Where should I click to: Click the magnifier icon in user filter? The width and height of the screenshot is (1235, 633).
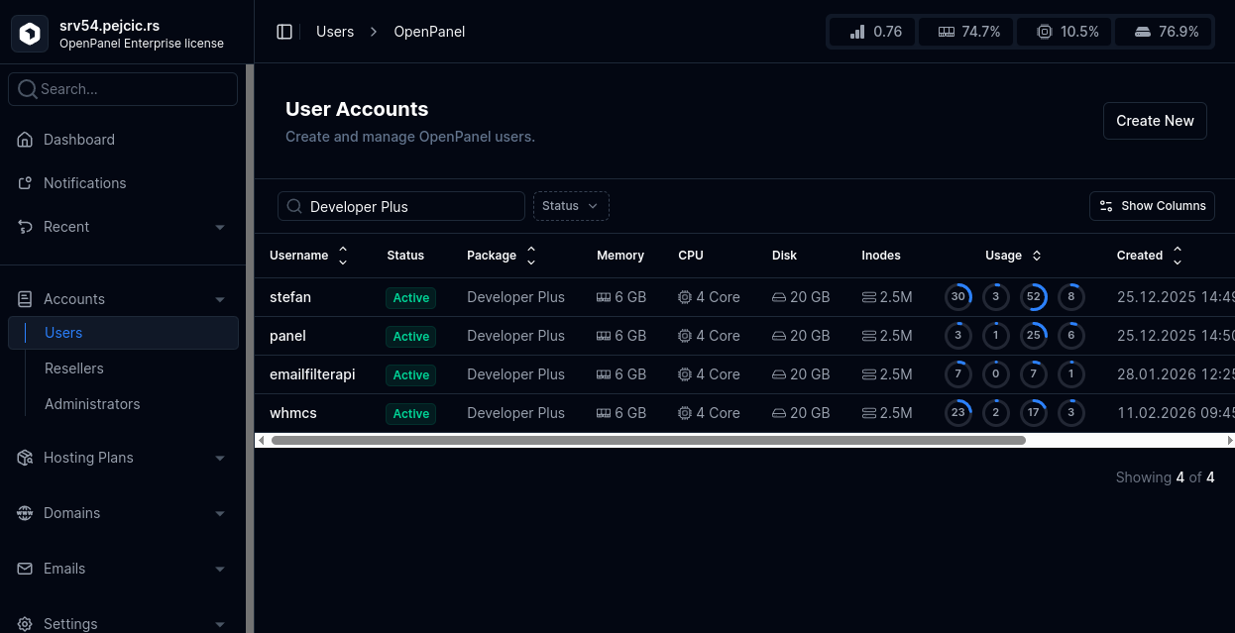point(294,206)
